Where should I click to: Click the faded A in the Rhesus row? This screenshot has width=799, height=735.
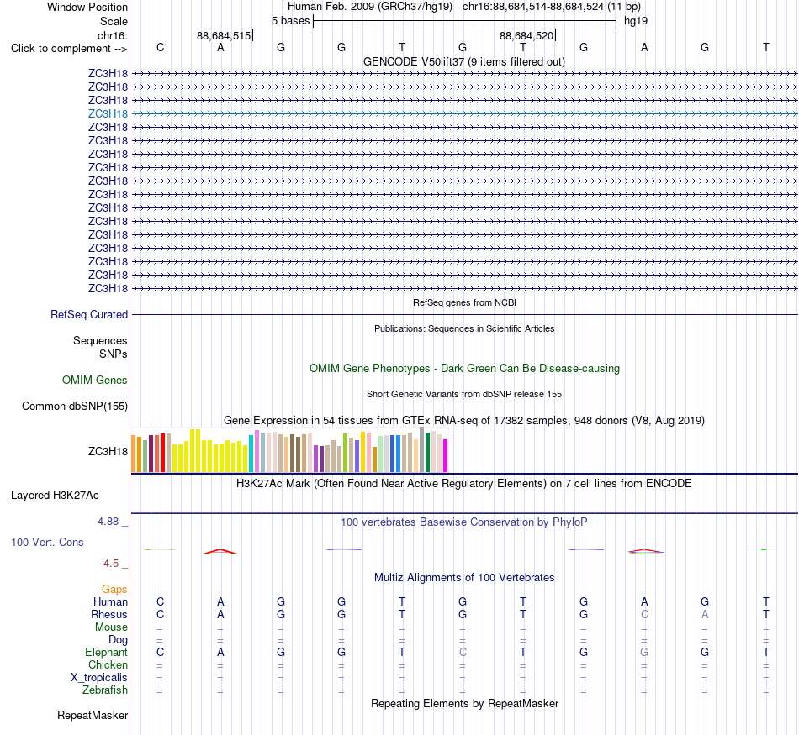coord(706,614)
